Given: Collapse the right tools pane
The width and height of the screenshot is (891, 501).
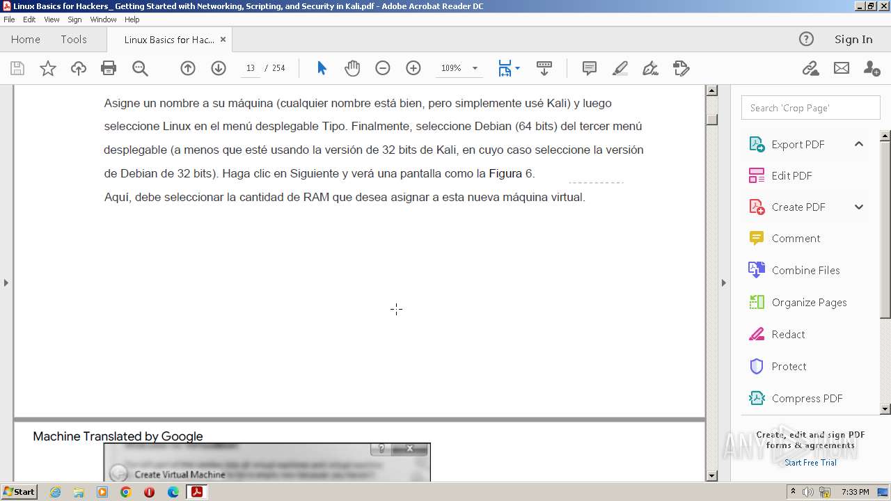Looking at the screenshot, I should click(x=723, y=283).
